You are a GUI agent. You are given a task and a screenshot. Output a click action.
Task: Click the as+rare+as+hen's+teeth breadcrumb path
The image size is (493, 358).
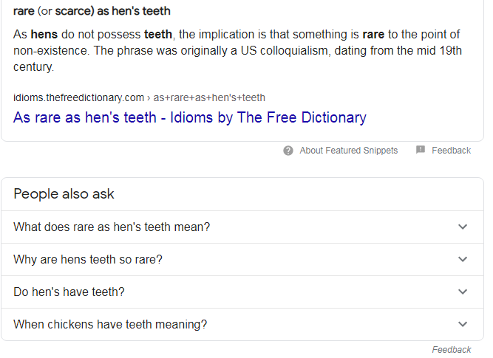[x=209, y=97]
